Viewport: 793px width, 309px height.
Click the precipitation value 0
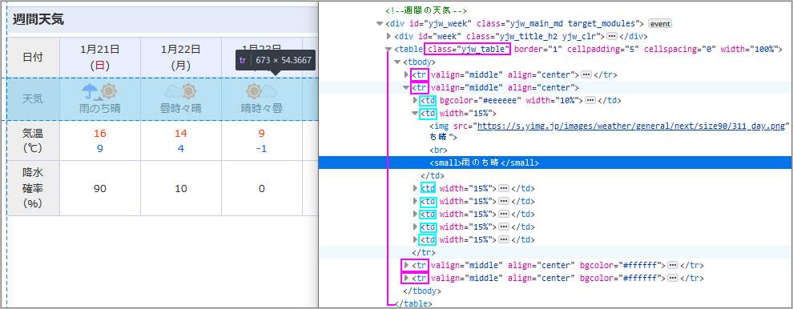point(261,189)
